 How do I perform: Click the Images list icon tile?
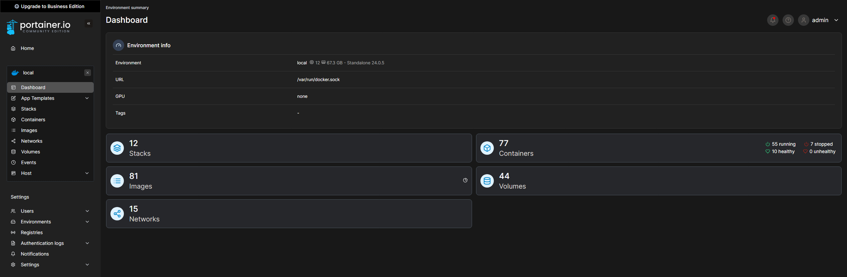coord(117,181)
